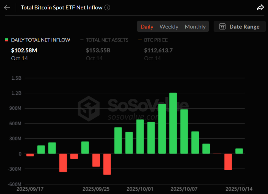Click the share arrow icon
The width and height of the screenshot is (268, 194).
260,7
